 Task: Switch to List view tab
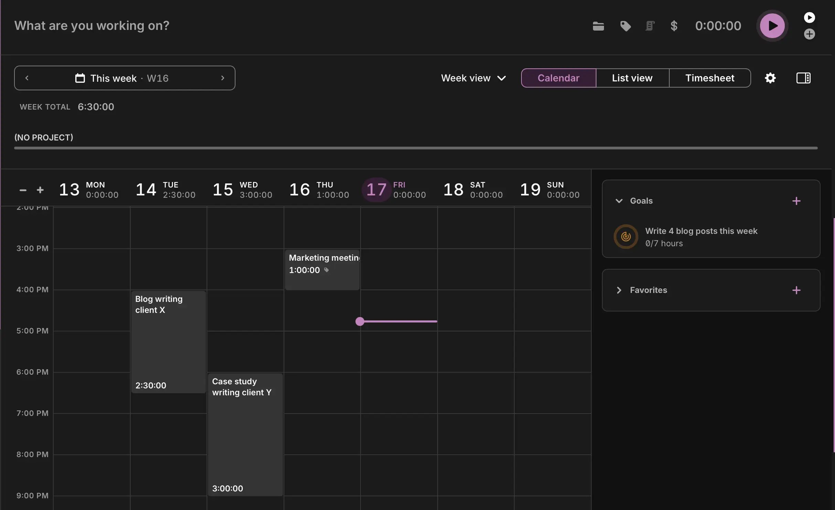[x=632, y=78]
